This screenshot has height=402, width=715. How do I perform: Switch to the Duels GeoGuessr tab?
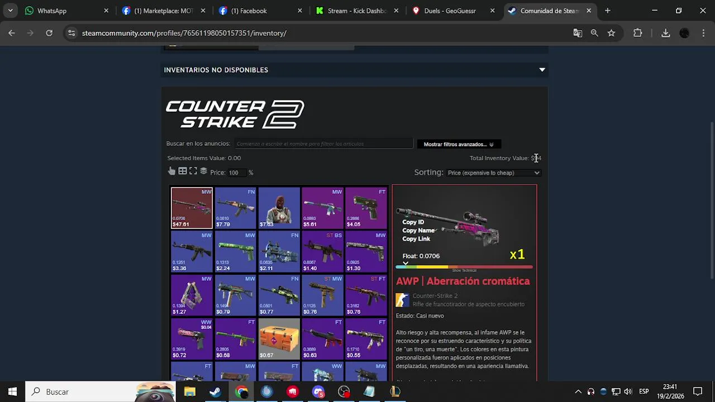pos(454,11)
